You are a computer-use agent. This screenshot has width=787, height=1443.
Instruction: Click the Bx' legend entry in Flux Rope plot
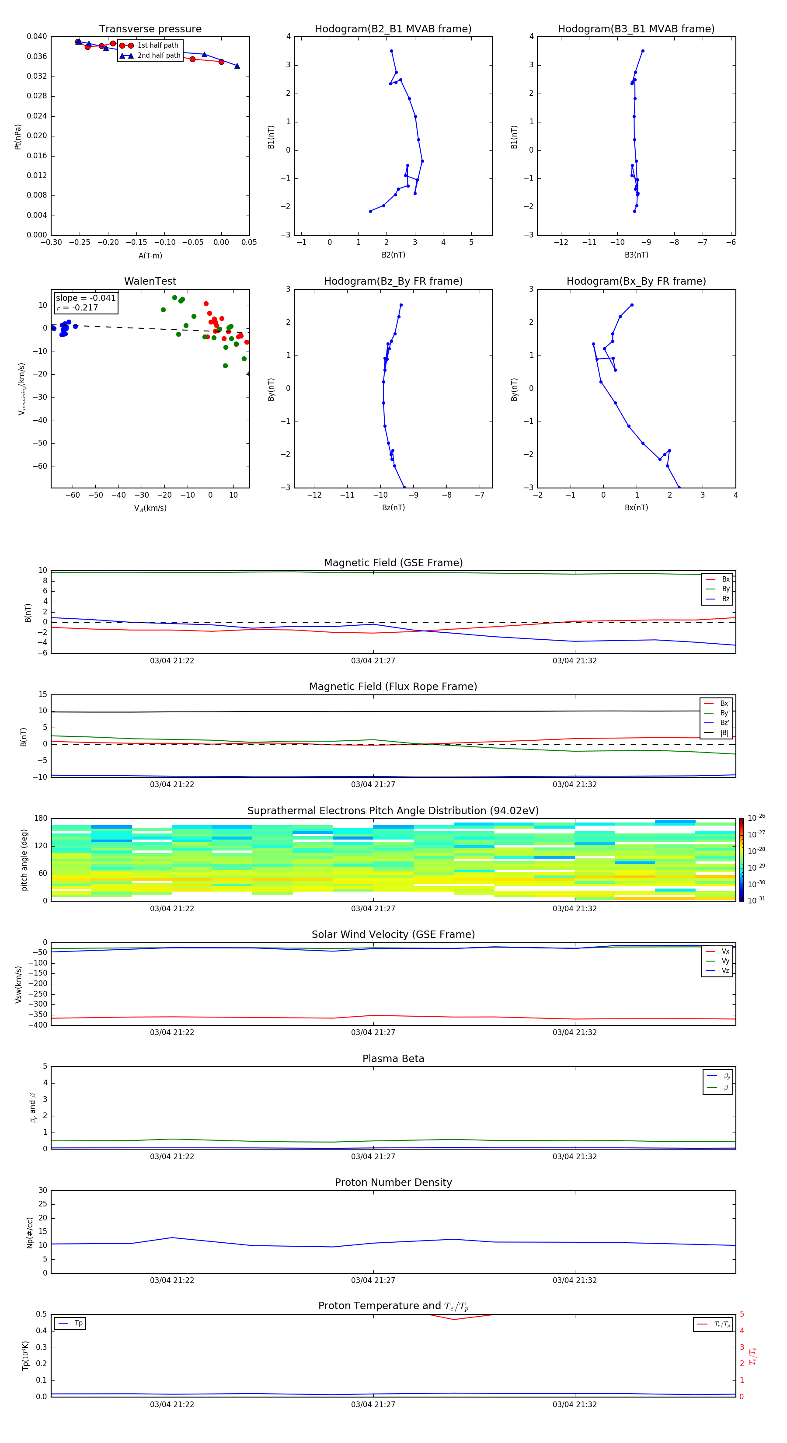(x=717, y=704)
